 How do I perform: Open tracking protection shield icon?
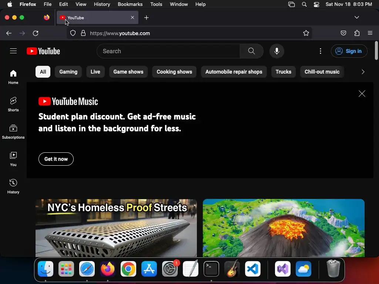[73, 33]
